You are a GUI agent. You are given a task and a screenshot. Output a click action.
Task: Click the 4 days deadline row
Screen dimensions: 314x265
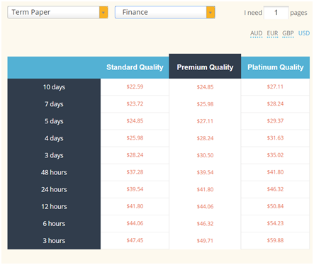[54, 138]
